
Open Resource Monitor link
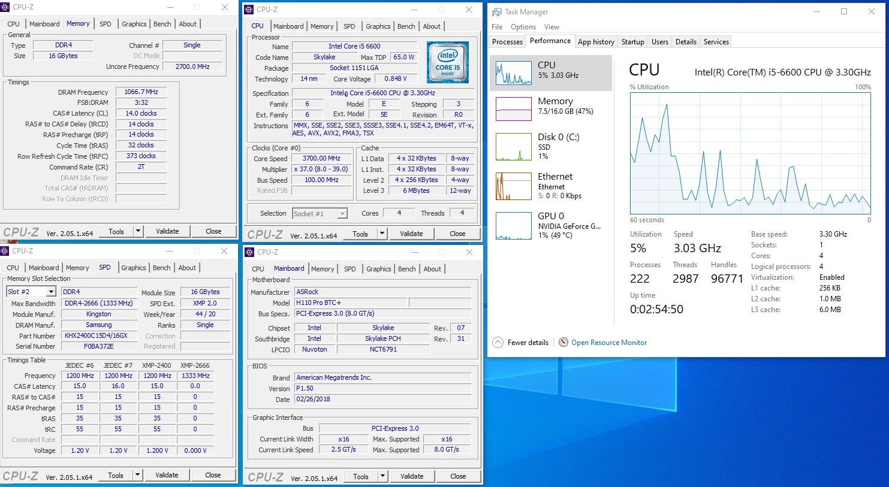[608, 343]
